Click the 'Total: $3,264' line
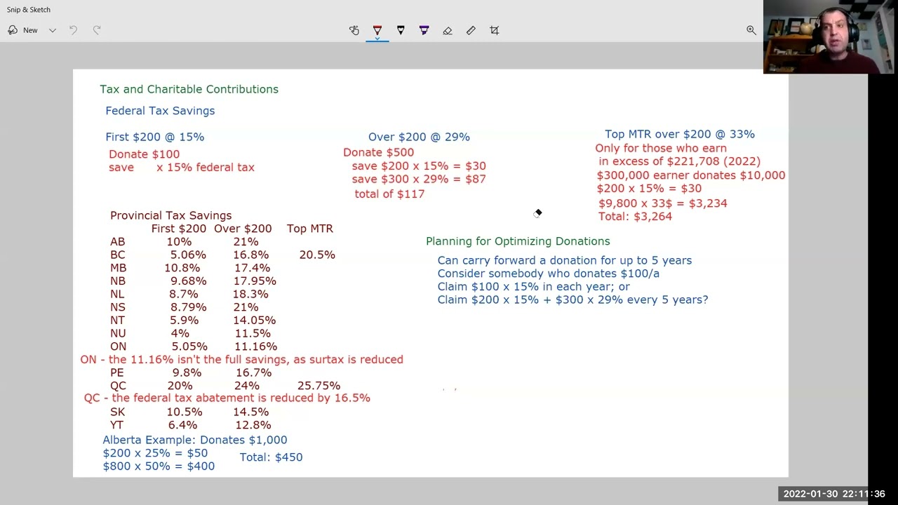Viewport: 898px width, 505px height. click(635, 217)
